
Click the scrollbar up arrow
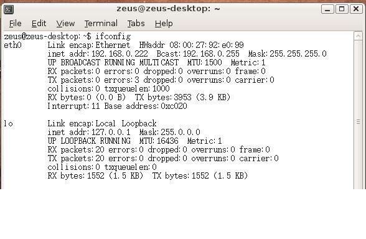[x=358, y=36]
